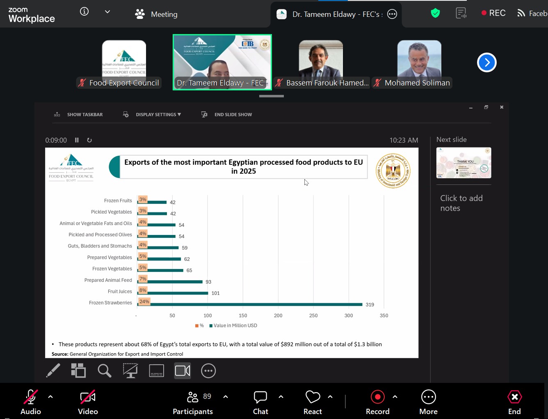Viewport: 548px width, 419px height.
Task: Open more slide show options ellipsis
Action: [x=208, y=371]
